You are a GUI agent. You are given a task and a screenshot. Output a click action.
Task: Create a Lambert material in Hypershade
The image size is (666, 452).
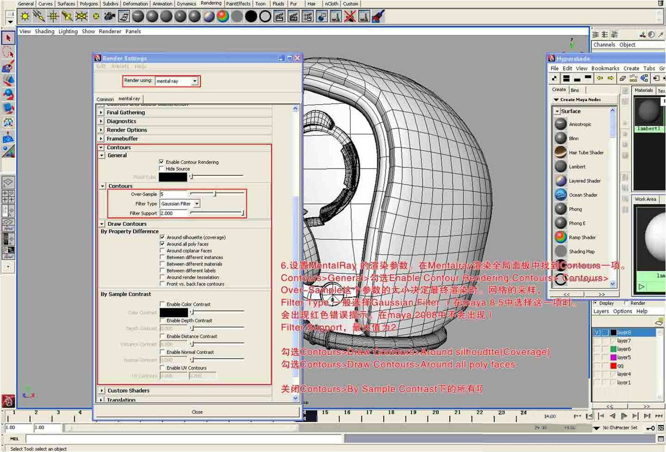pos(571,167)
